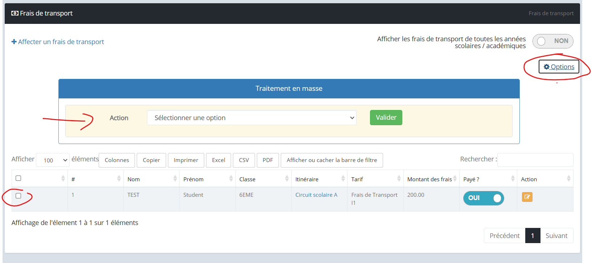Image resolution: width=592 pixels, height=263 pixels.
Task: Check the checkbox for TEST Student row
Action: (18, 196)
